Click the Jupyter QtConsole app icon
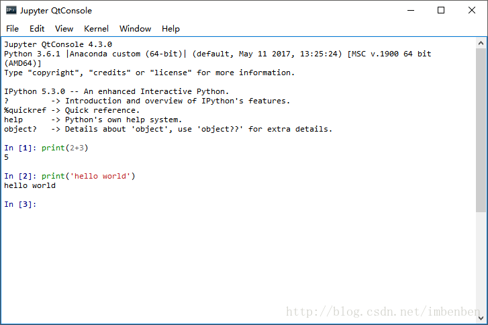This screenshot has width=488, height=325. pos(11,10)
